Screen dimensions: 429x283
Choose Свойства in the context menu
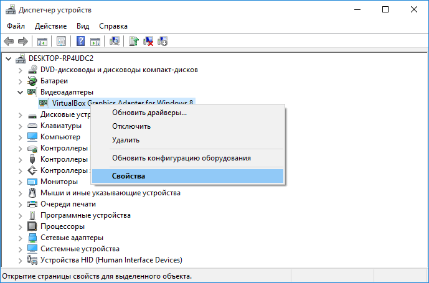pyautogui.click(x=128, y=176)
